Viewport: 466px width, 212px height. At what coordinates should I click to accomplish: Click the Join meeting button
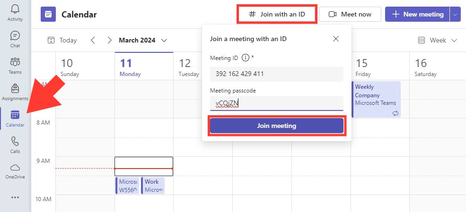point(277,126)
